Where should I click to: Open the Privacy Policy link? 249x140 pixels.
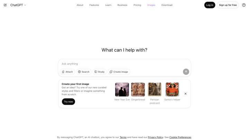pos(156,137)
